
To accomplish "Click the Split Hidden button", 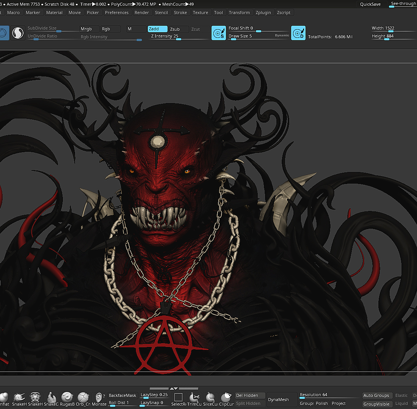I will click(250, 403).
